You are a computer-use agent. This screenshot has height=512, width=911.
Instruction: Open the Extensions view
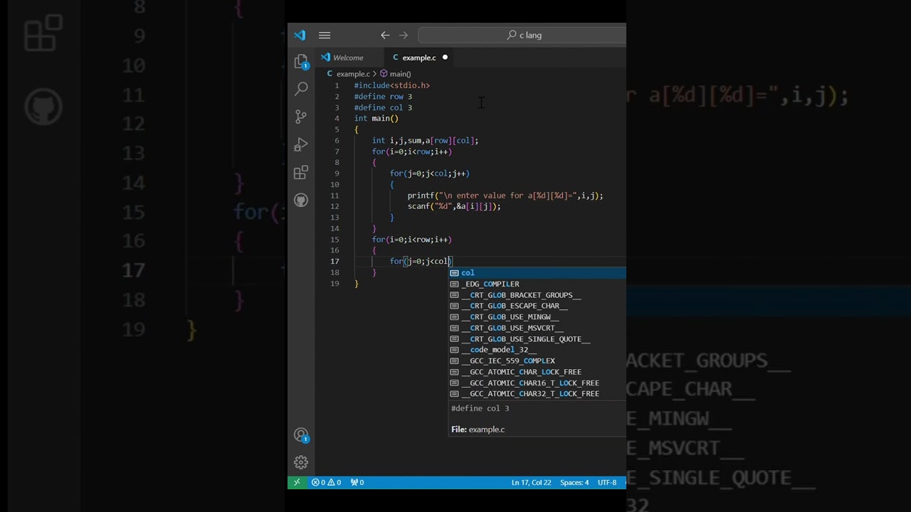coord(301,172)
